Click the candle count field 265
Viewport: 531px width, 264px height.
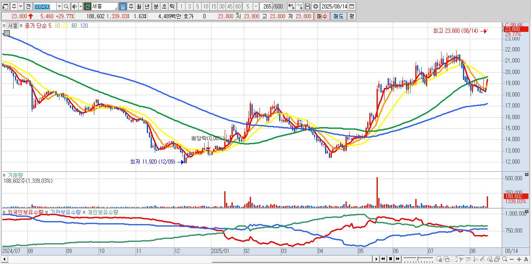[266, 6]
